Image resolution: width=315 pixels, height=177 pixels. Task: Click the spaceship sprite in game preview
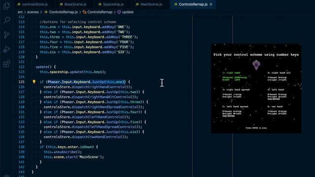[256, 65]
